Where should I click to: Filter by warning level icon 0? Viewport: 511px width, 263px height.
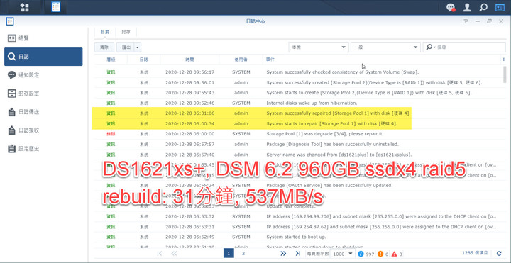(x=380, y=254)
